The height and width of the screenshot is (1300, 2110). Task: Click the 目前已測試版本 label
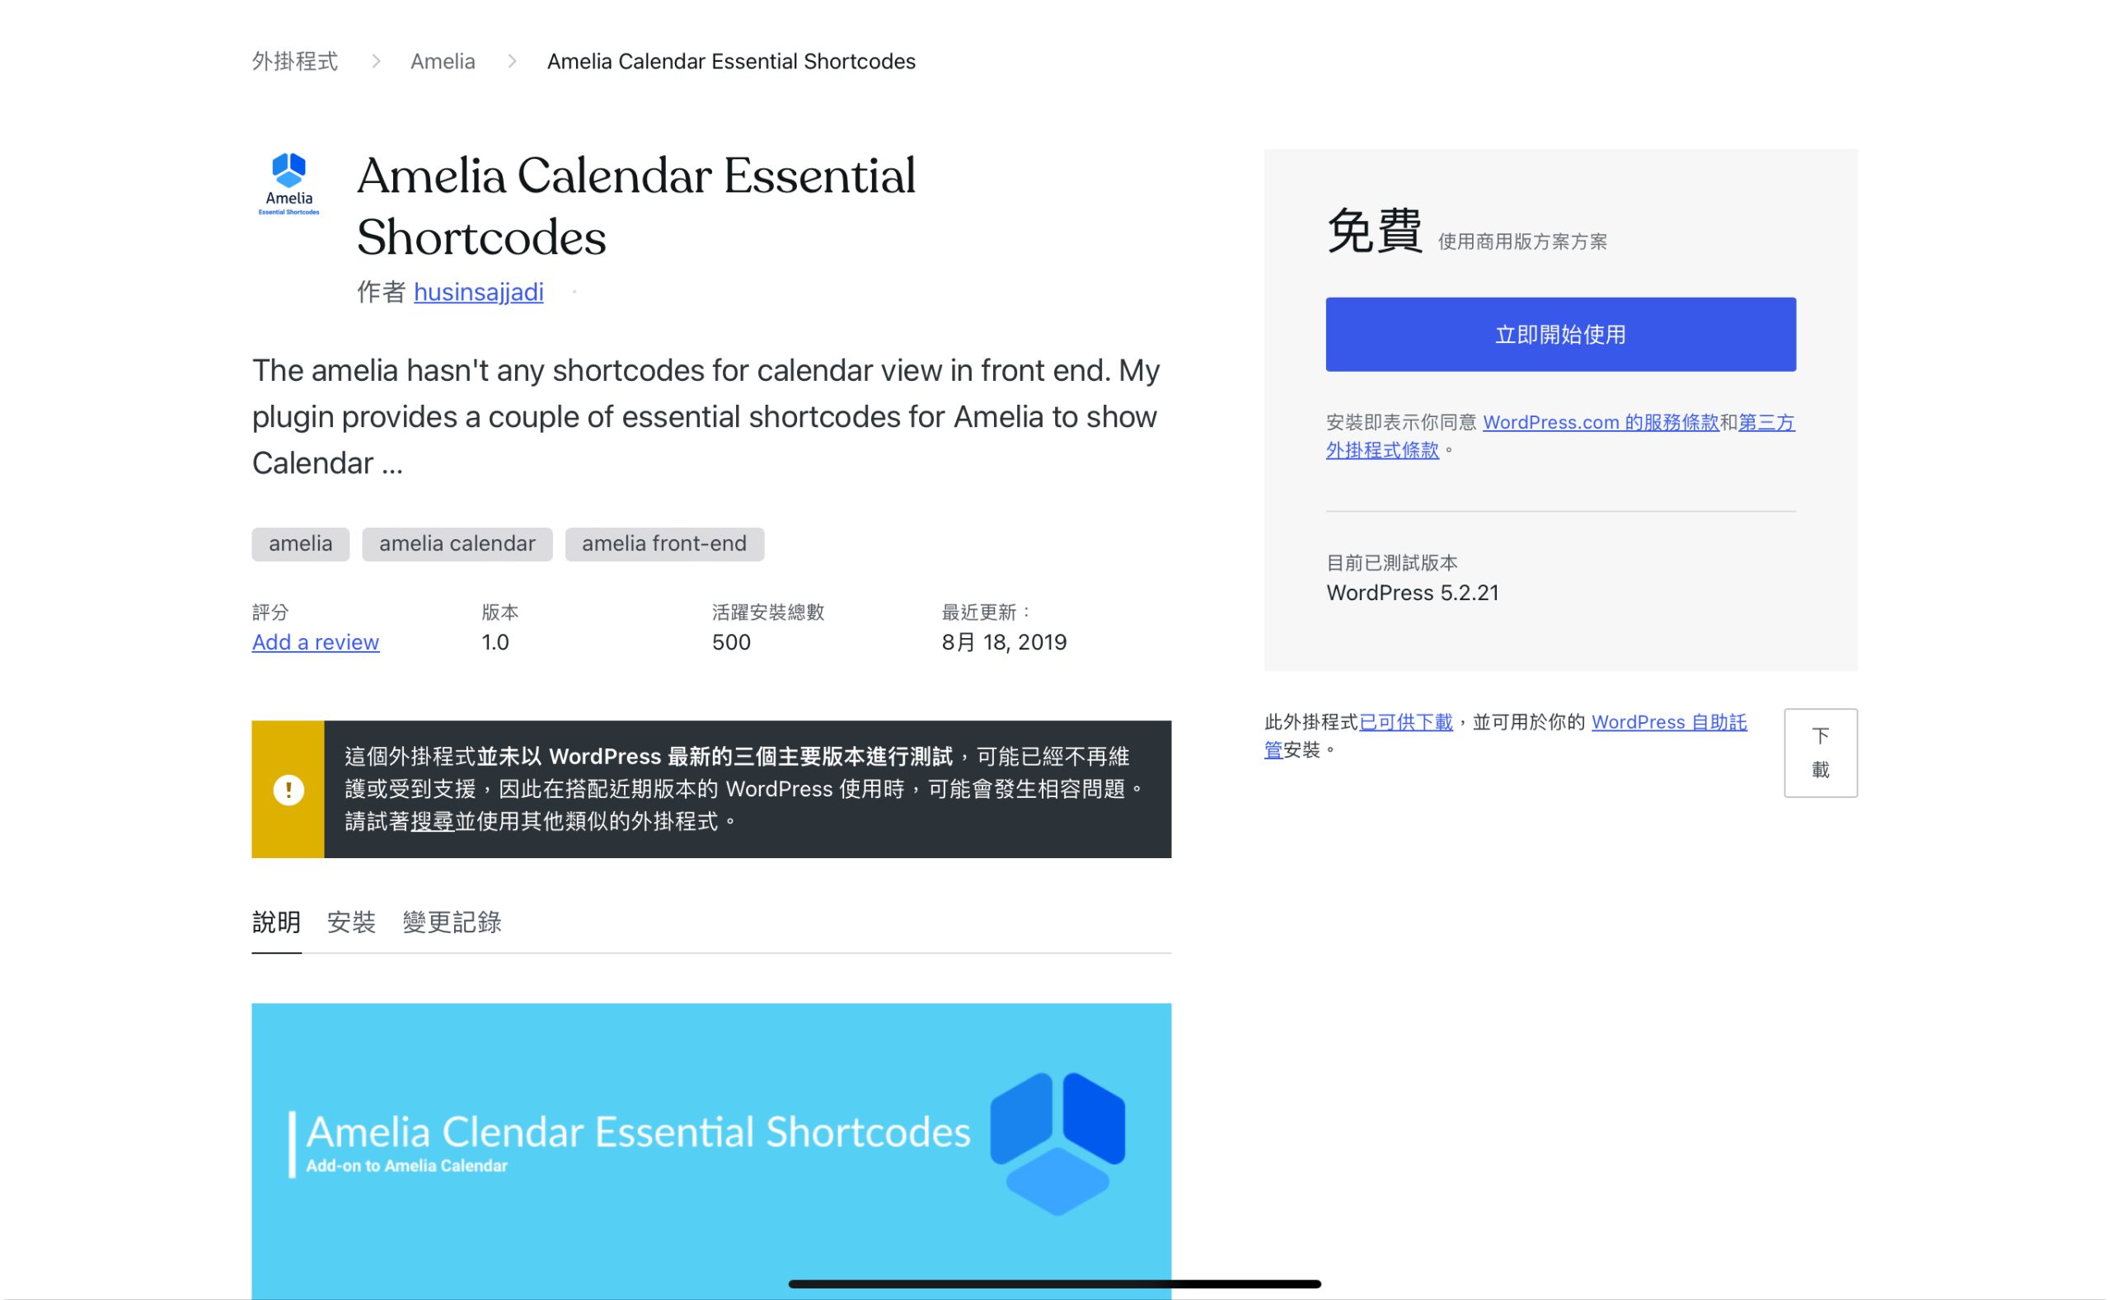point(1392,563)
